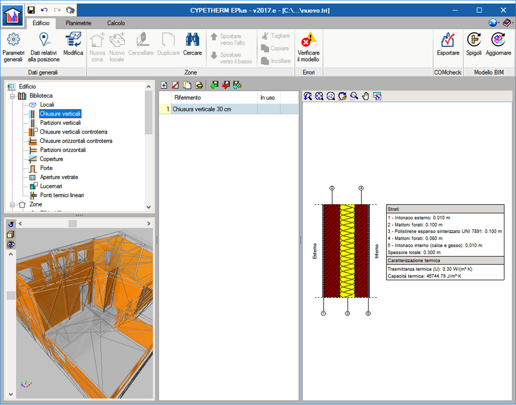Select Coperture in the tree
The width and height of the screenshot is (516, 405).
tap(51, 159)
